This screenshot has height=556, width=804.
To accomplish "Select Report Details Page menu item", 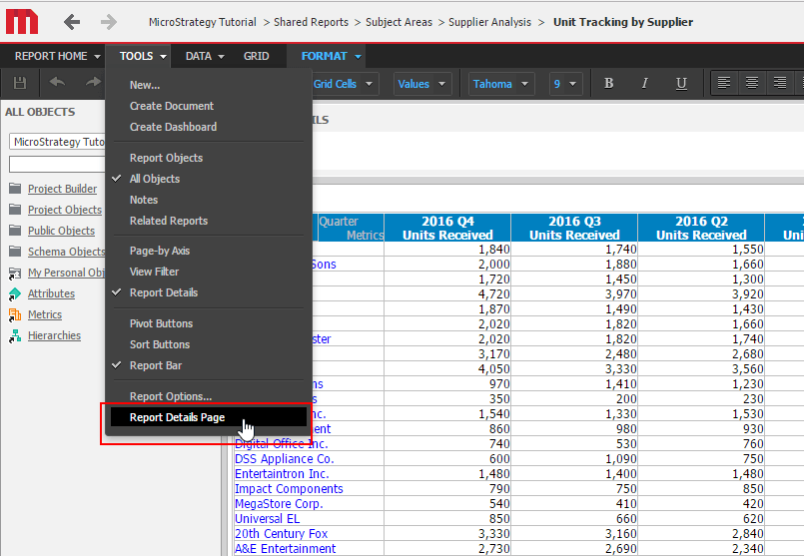I will click(178, 417).
